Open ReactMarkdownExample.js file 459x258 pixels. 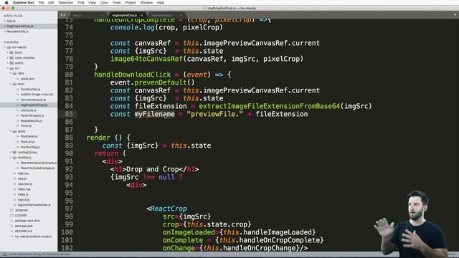click(39, 163)
